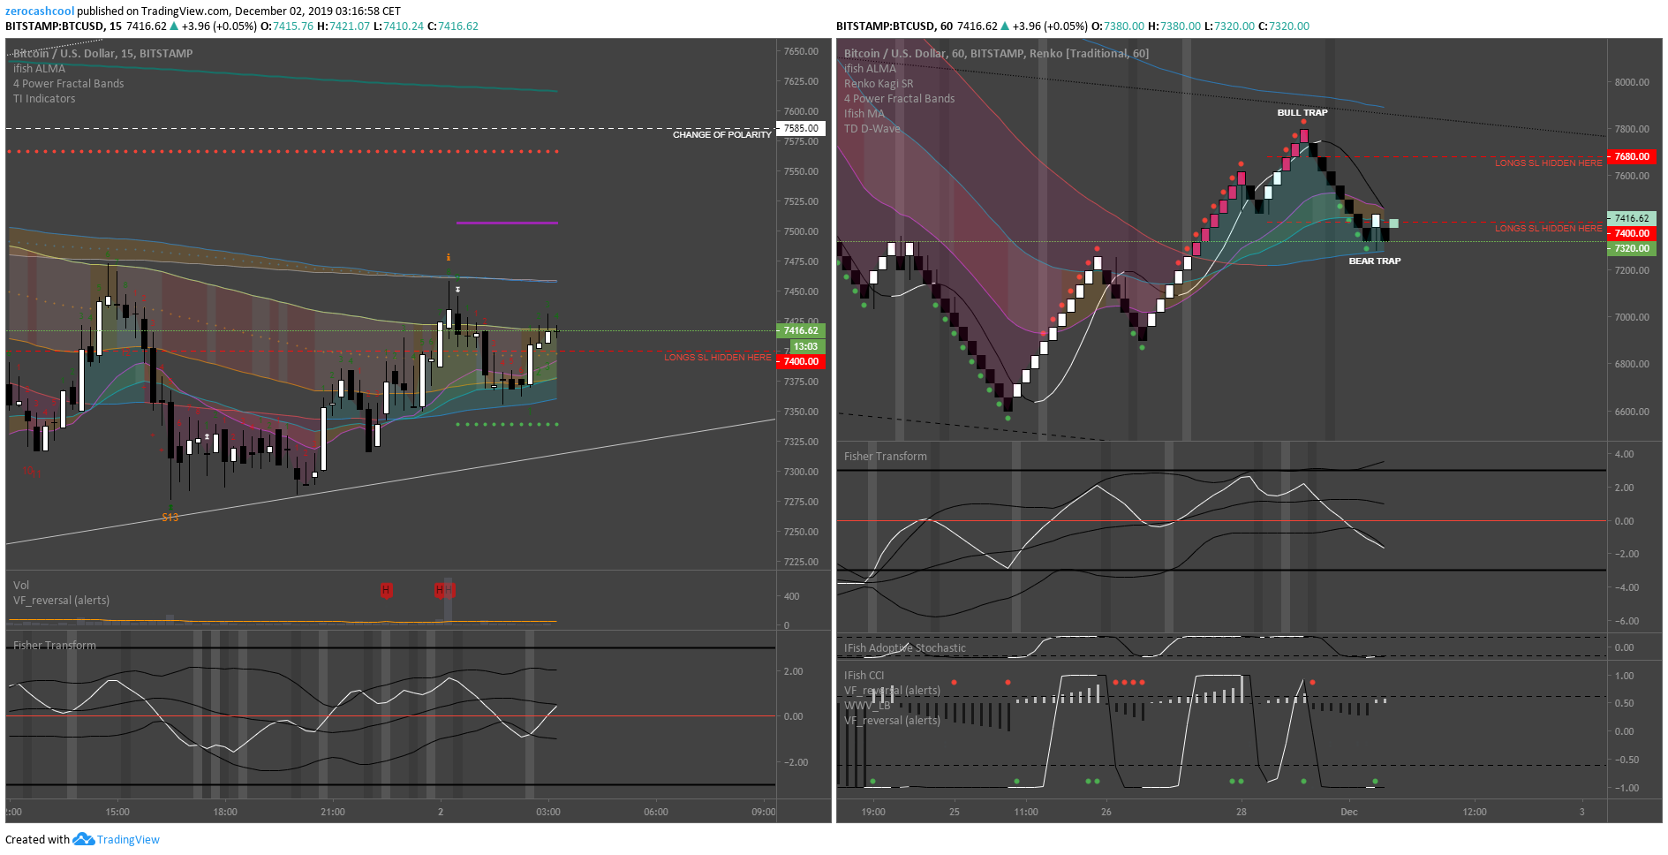
Task: Click the lone red H marker in Vol pane
Action: point(386,590)
